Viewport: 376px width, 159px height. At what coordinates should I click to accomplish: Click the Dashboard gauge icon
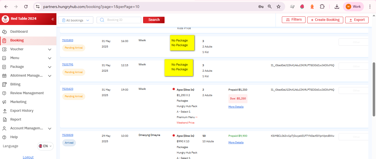4,32
